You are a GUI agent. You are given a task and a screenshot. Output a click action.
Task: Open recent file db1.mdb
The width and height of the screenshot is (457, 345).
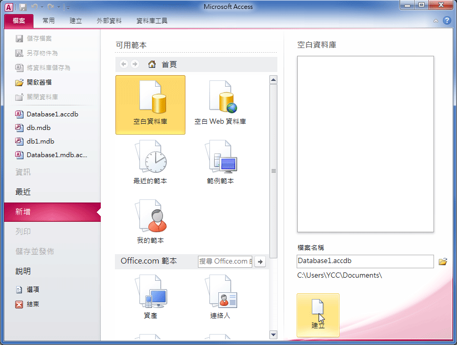tap(34, 141)
